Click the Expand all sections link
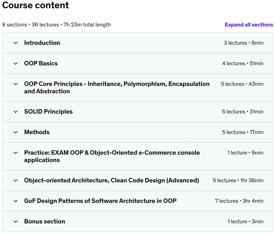This screenshot has height=234, width=275. tap(249, 25)
